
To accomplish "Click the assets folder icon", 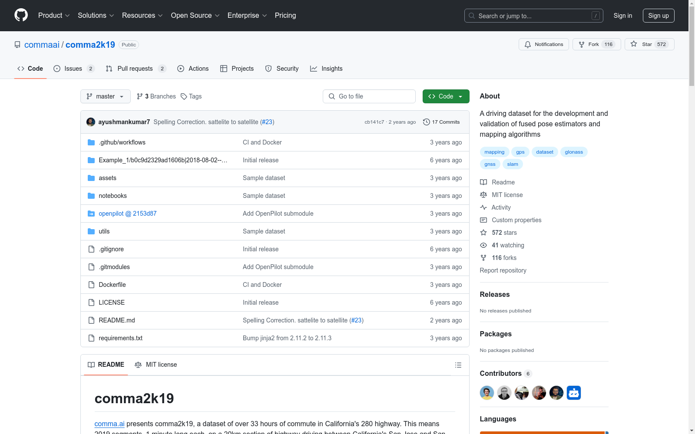I will (91, 178).
